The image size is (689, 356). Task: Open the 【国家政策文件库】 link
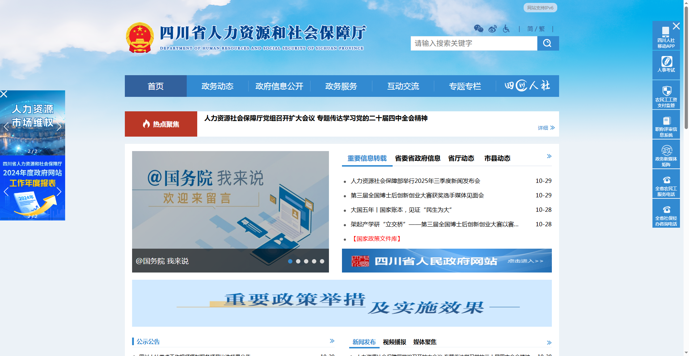tap(376, 239)
